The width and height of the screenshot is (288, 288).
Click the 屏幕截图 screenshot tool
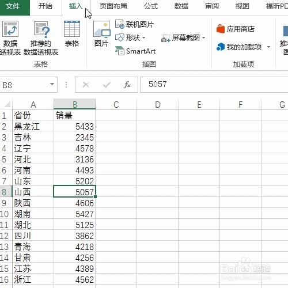[183, 38]
